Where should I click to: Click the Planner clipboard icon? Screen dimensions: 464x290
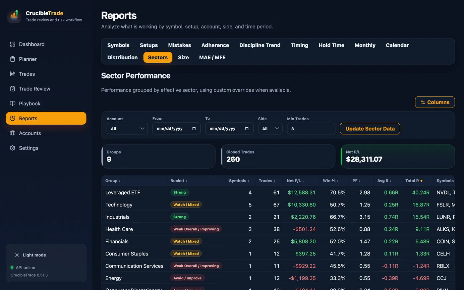coord(13,59)
